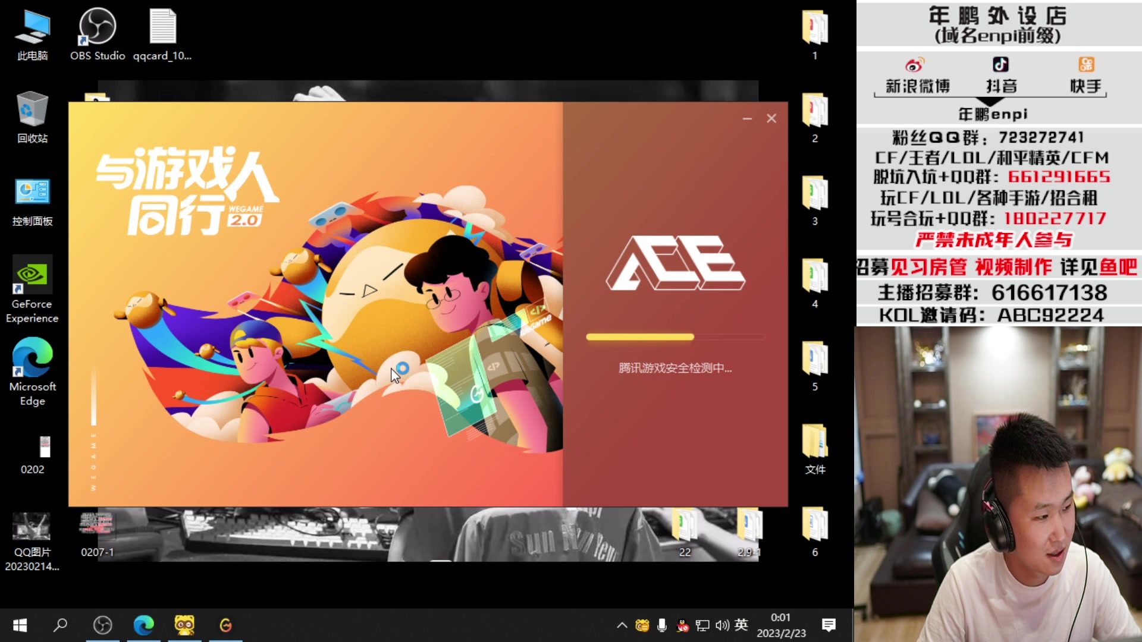Open the Windows notification center
This screenshot has width=1142, height=642.
829,625
